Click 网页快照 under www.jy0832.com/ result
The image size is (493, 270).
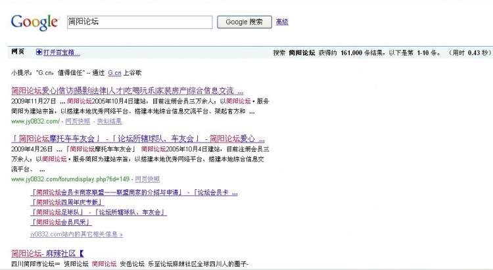[78, 122]
